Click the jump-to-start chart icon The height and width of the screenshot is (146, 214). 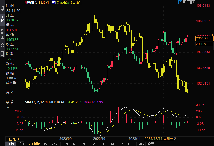(x=184, y=2)
